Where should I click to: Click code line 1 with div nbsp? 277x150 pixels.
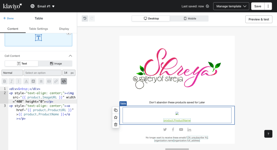tap(25, 89)
